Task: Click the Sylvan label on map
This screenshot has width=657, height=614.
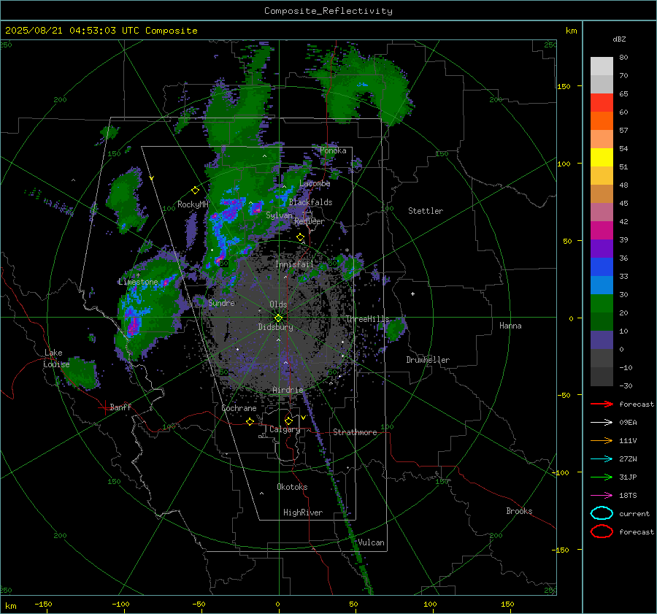Action: (x=279, y=215)
